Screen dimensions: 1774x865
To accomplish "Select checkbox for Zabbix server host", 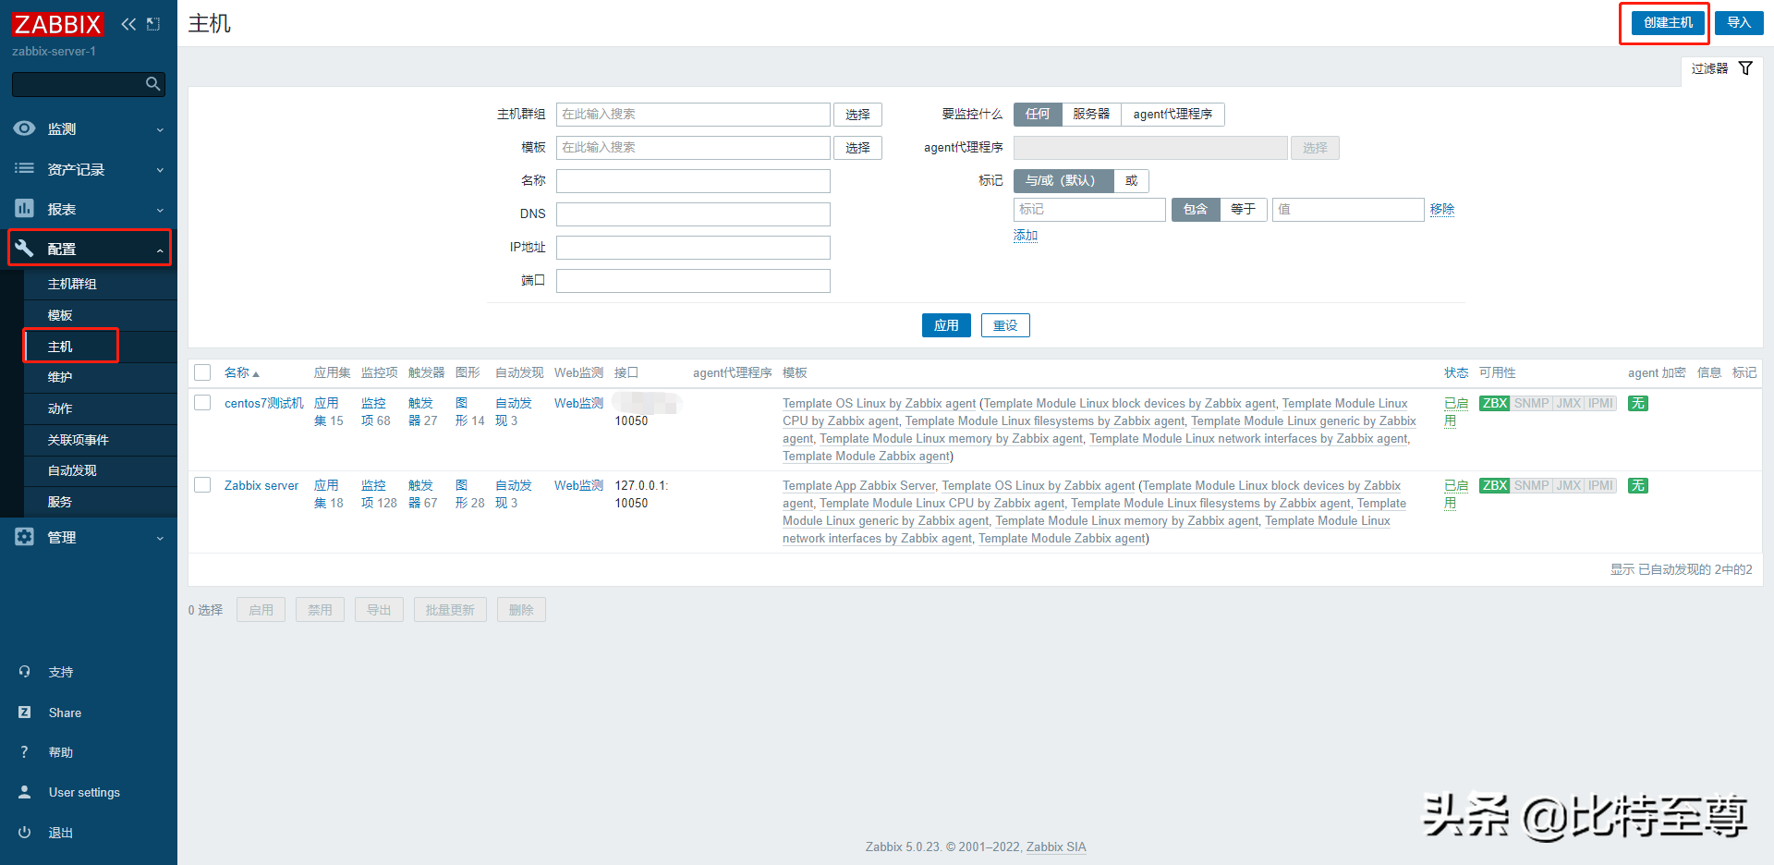I will pos(202,485).
